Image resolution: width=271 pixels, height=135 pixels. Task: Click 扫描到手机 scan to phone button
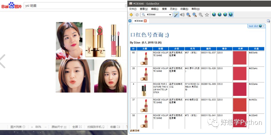96,127
